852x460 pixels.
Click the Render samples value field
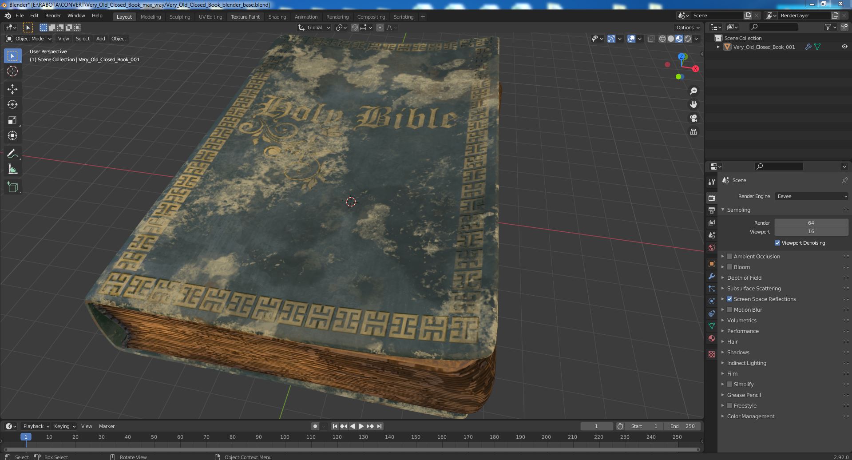tap(812, 223)
